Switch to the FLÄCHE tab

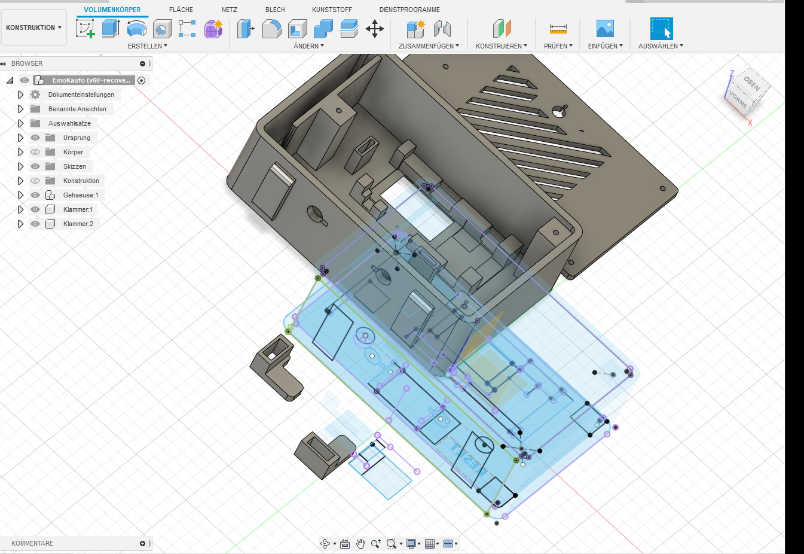pyautogui.click(x=181, y=10)
